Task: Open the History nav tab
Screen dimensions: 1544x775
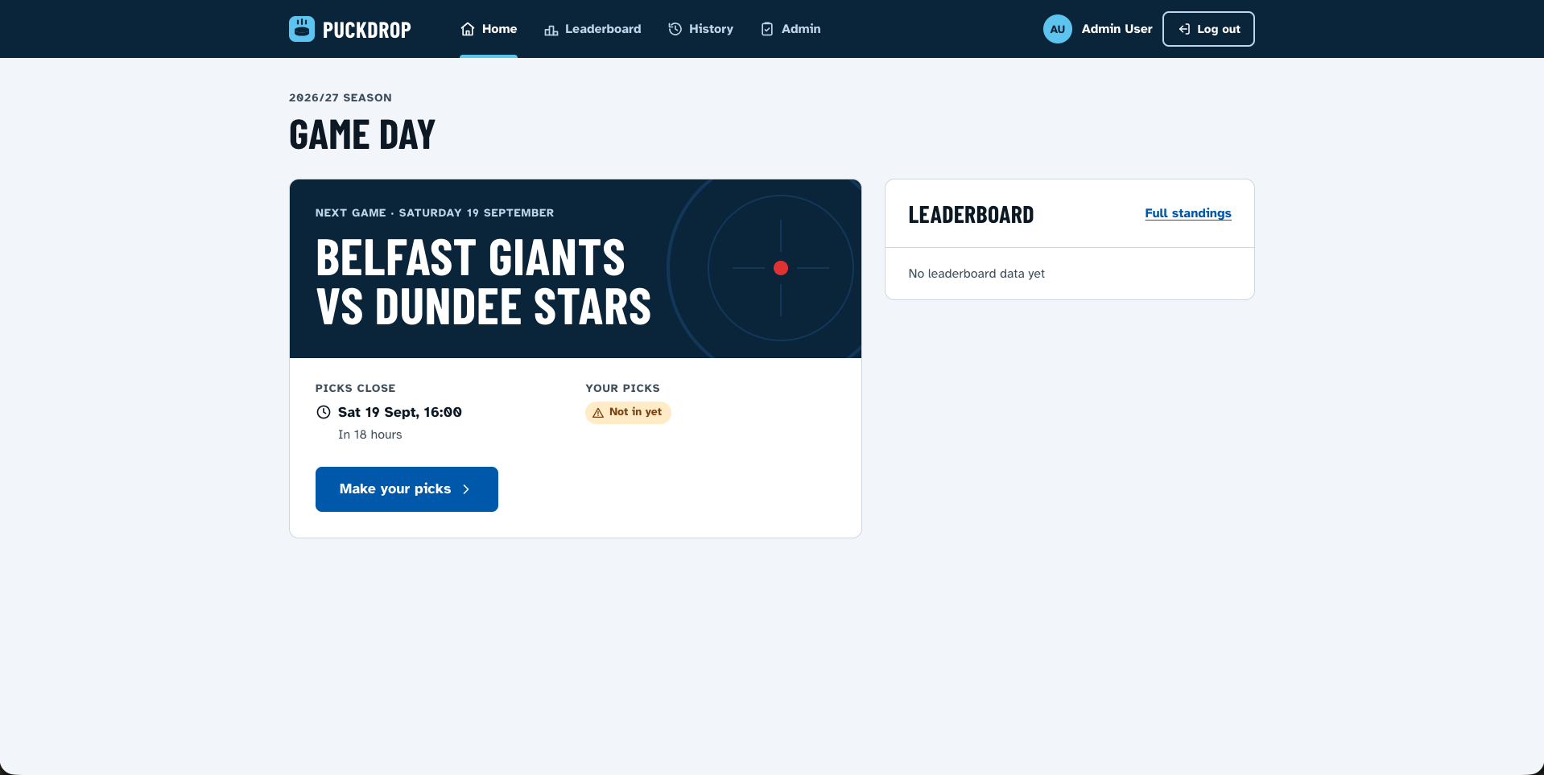Action: (x=700, y=29)
